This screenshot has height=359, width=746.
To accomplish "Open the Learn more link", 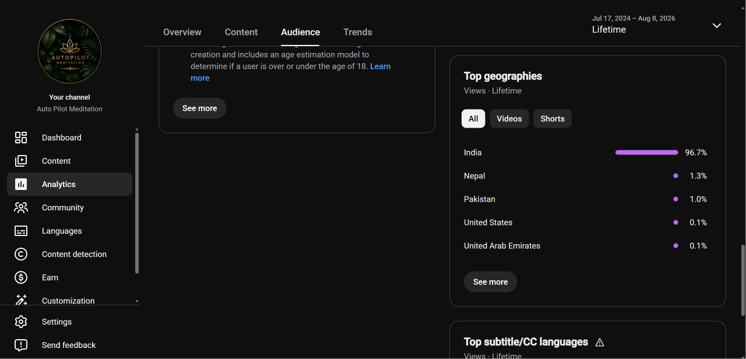I will pyautogui.click(x=380, y=66).
